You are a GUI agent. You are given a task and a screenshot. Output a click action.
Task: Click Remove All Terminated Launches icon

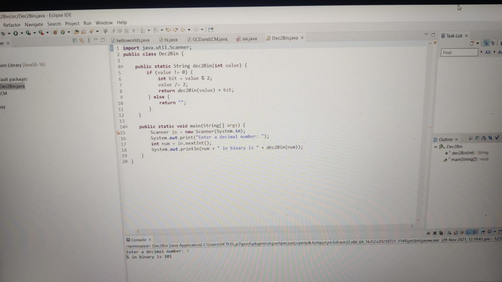tap(441, 233)
